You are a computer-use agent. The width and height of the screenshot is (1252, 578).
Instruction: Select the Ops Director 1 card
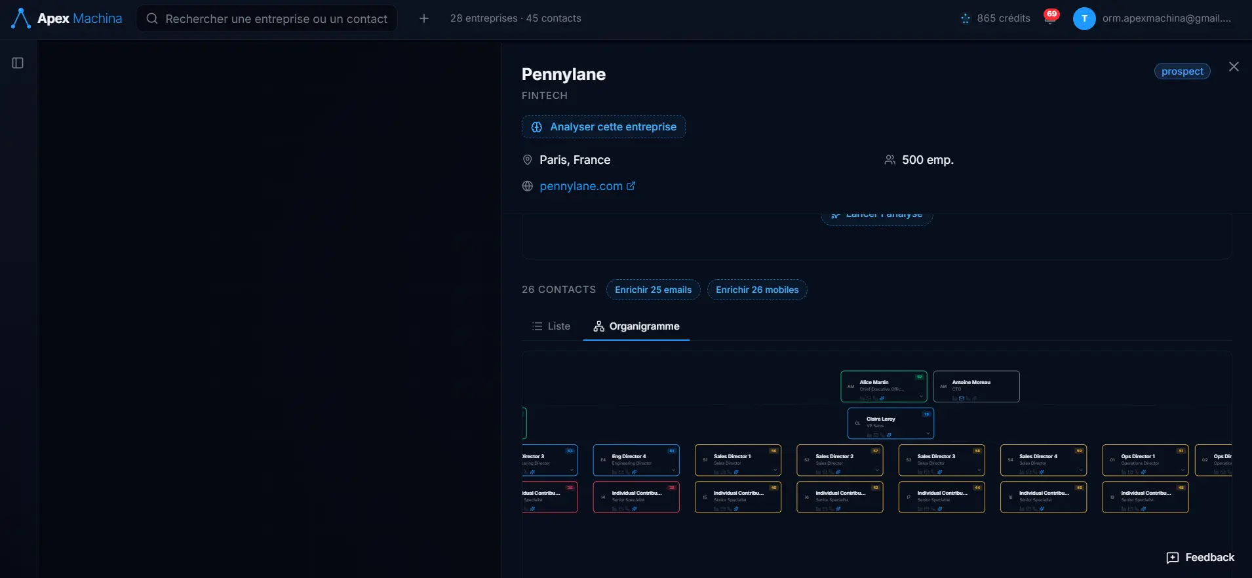click(1145, 460)
